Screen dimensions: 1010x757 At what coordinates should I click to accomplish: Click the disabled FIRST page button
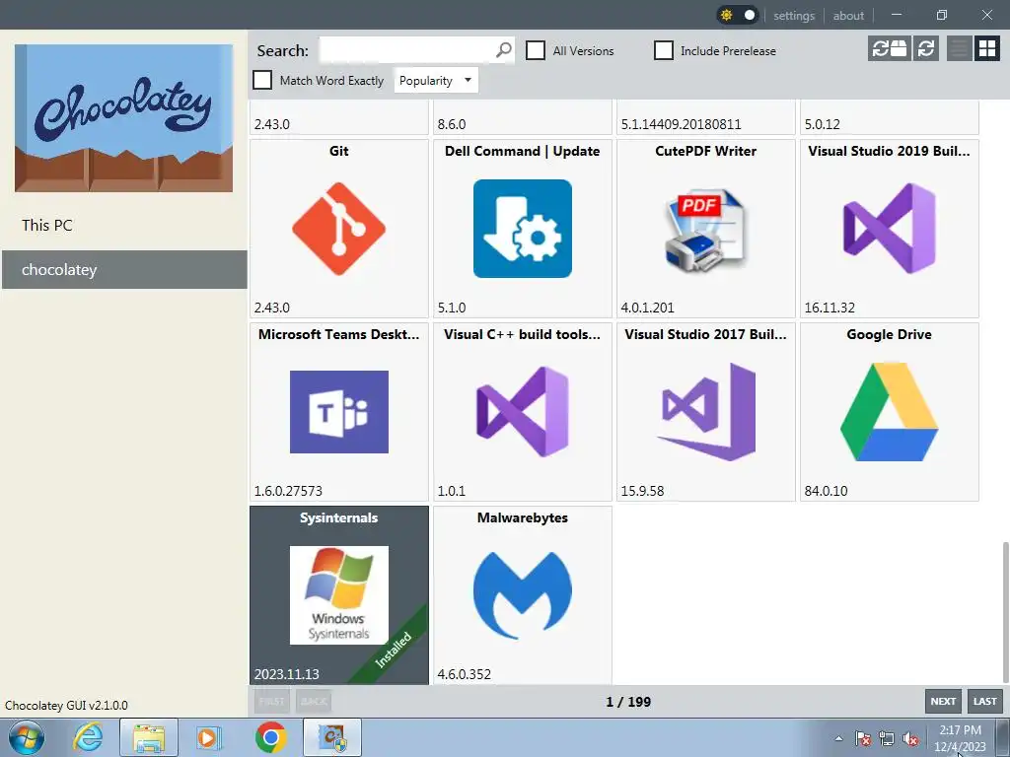272,701
